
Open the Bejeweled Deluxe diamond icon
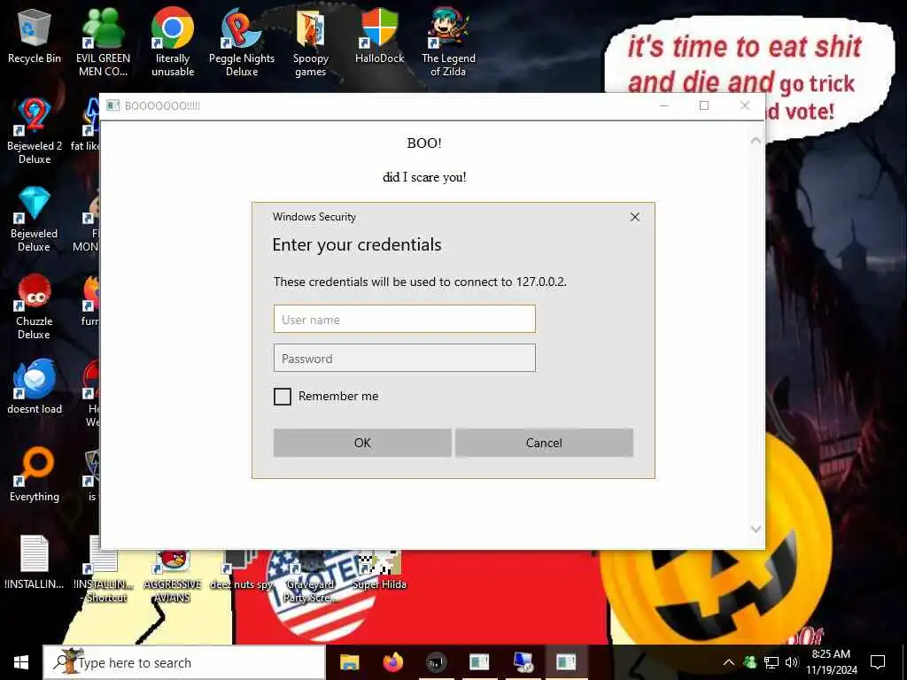35,219
